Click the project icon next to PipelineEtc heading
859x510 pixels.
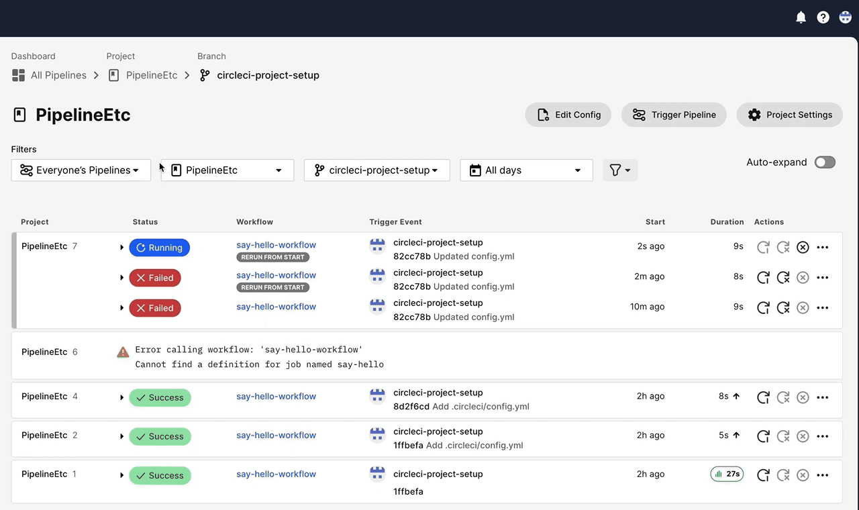pyautogui.click(x=19, y=115)
